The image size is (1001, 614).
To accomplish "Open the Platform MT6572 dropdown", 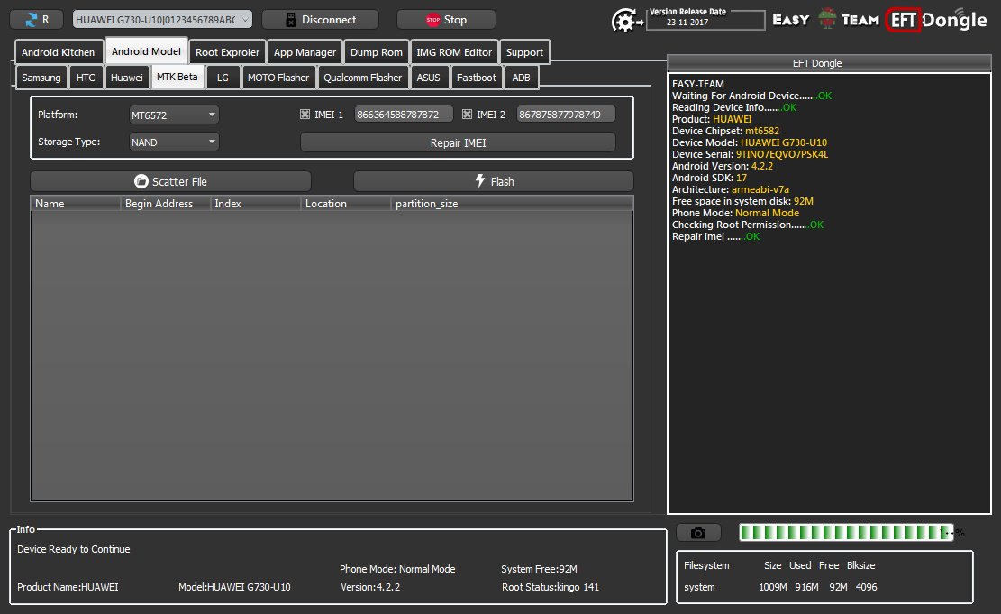I will (x=174, y=115).
